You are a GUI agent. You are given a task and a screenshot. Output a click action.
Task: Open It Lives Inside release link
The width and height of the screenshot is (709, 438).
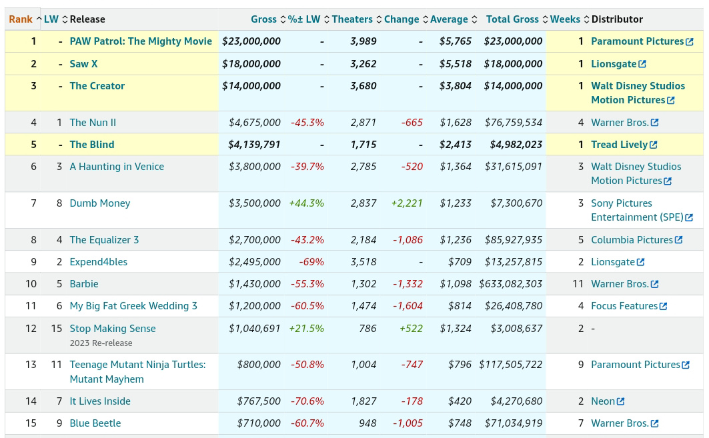(x=100, y=401)
